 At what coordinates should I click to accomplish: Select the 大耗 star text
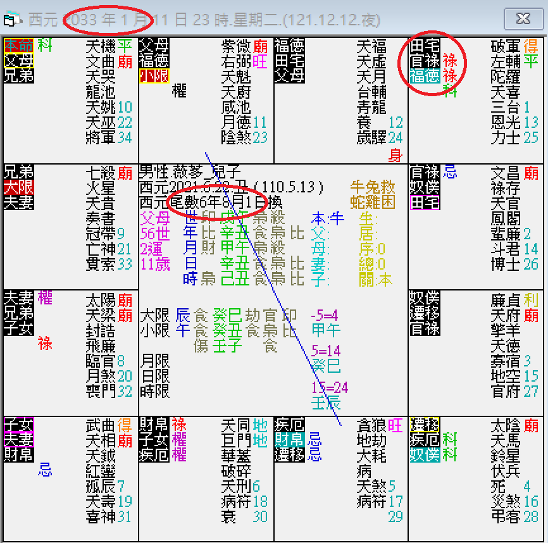click(371, 456)
